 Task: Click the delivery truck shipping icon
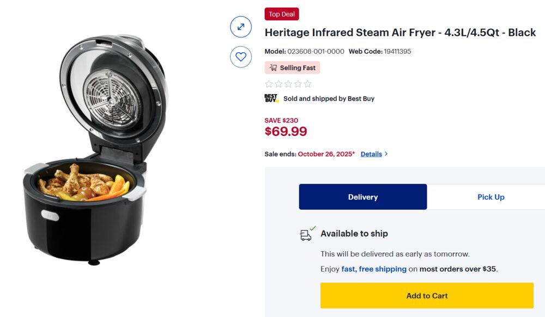click(306, 234)
